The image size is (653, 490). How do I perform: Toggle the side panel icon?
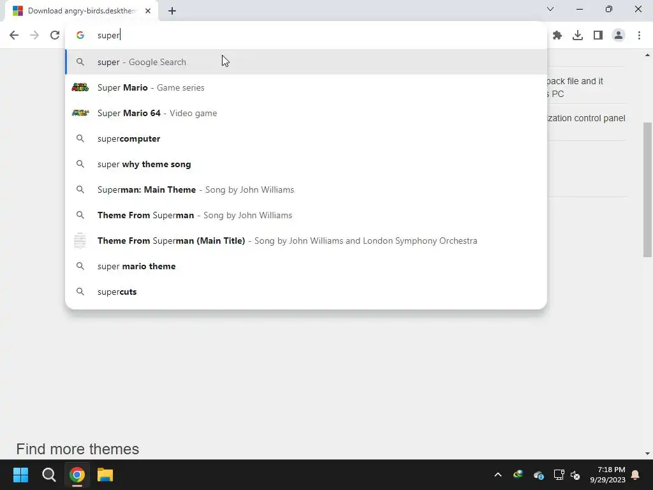(x=598, y=36)
